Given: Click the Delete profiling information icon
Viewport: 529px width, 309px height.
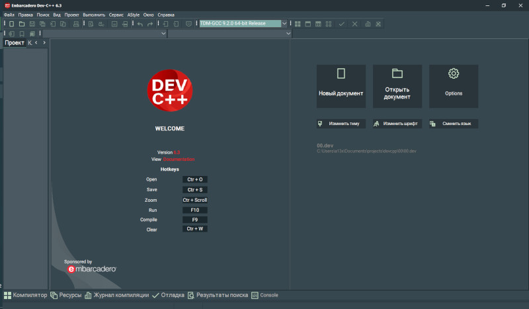Looking at the screenshot, I should [x=378, y=24].
